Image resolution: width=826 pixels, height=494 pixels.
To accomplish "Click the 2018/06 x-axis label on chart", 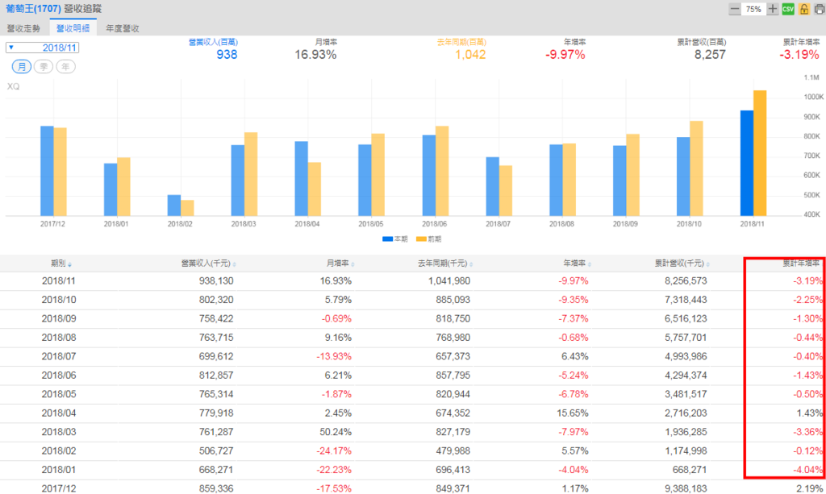I will pos(435,224).
